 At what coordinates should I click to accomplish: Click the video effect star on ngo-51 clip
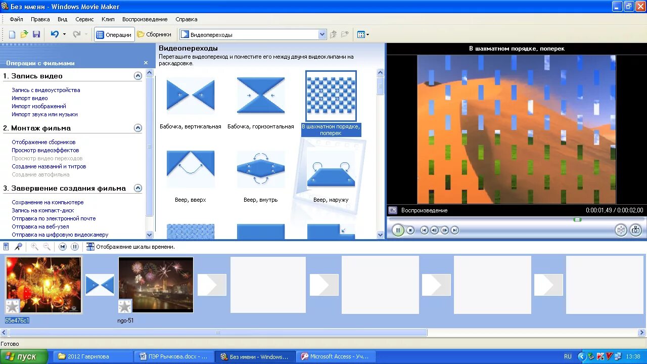coord(125,306)
